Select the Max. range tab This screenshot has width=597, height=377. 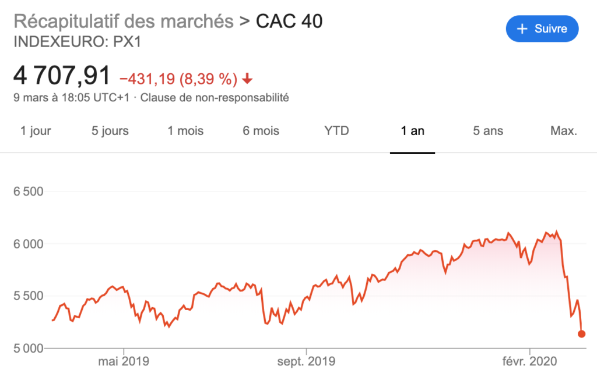click(564, 131)
